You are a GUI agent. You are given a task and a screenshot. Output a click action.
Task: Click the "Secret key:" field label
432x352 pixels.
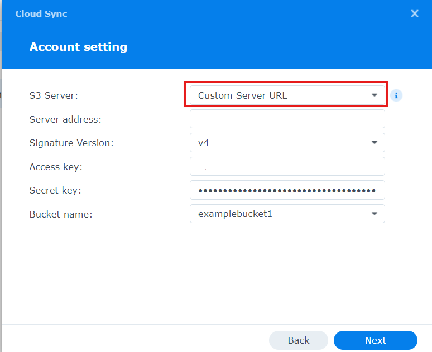click(x=55, y=190)
